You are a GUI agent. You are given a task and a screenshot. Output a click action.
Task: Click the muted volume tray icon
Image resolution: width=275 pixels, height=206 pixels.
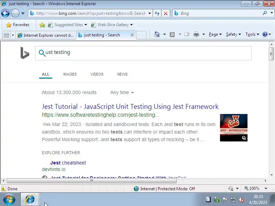coord(241,199)
